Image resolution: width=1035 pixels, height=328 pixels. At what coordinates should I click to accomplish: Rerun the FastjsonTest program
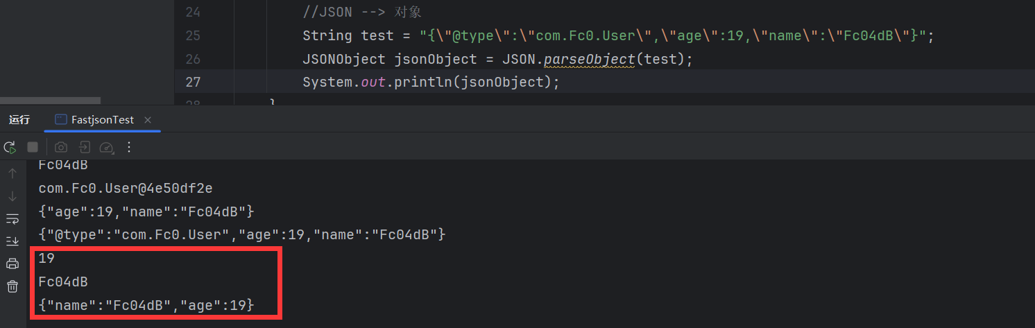(x=10, y=147)
